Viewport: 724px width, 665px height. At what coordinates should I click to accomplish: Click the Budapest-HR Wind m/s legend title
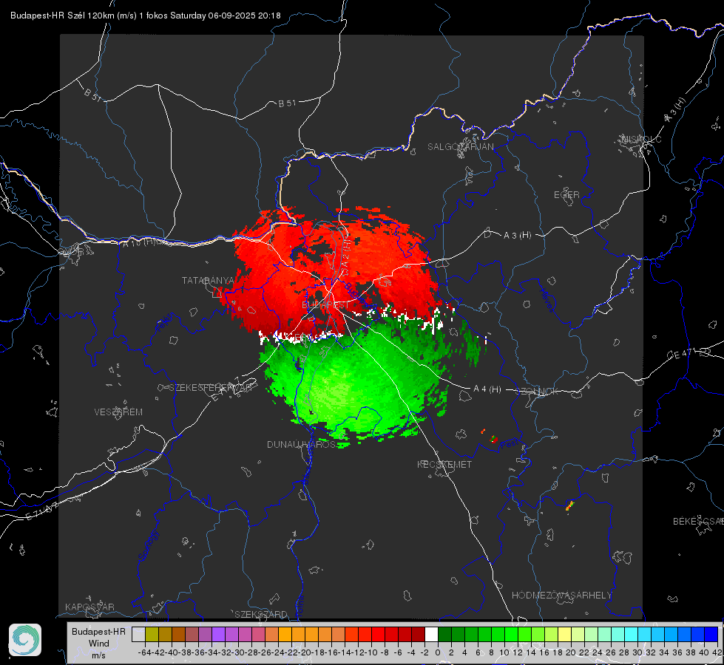coord(98,644)
